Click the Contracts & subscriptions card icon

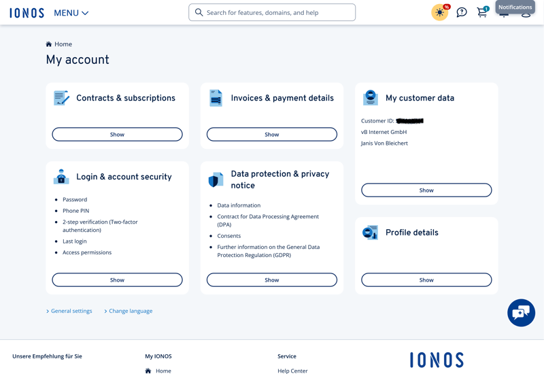coord(61,98)
